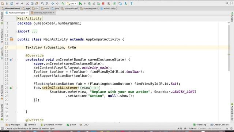Open the TODO tool window
Screen dimensions: 234x132
(84, 125)
